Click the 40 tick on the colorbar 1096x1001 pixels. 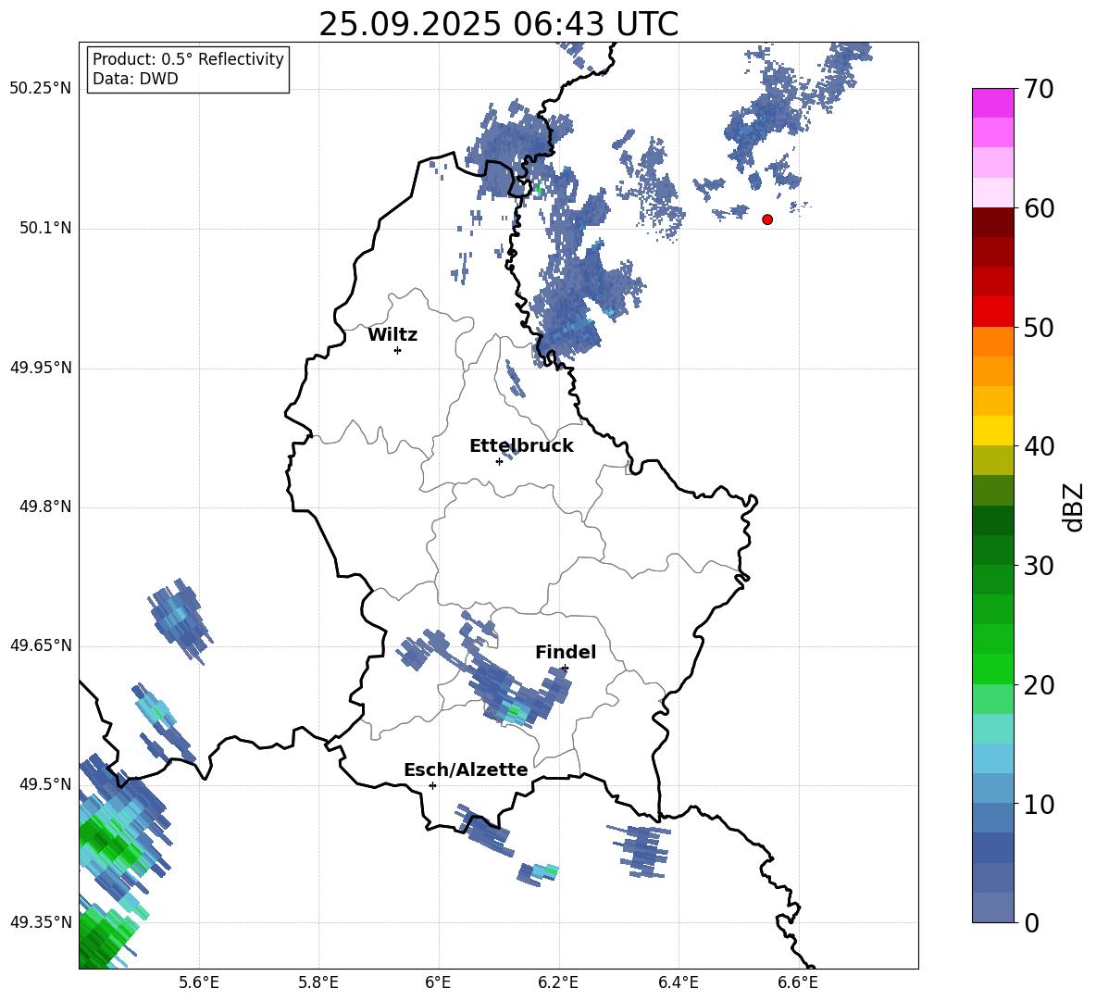(x=1039, y=446)
